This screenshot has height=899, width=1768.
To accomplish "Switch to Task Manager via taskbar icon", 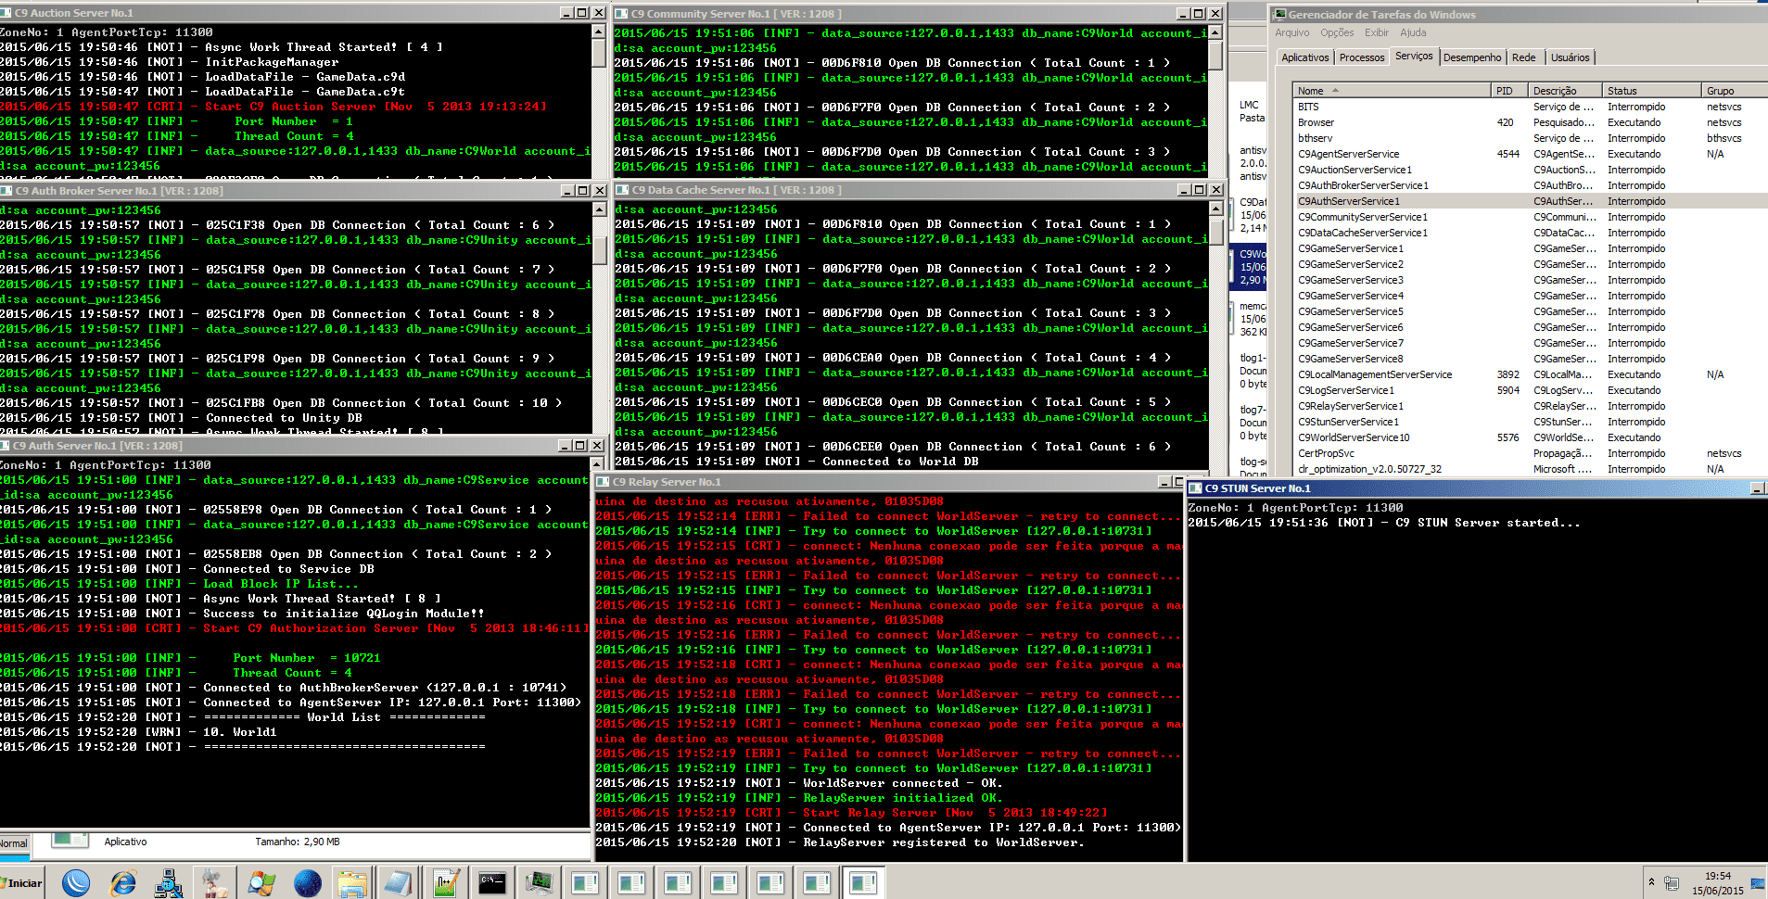I will coord(539,883).
